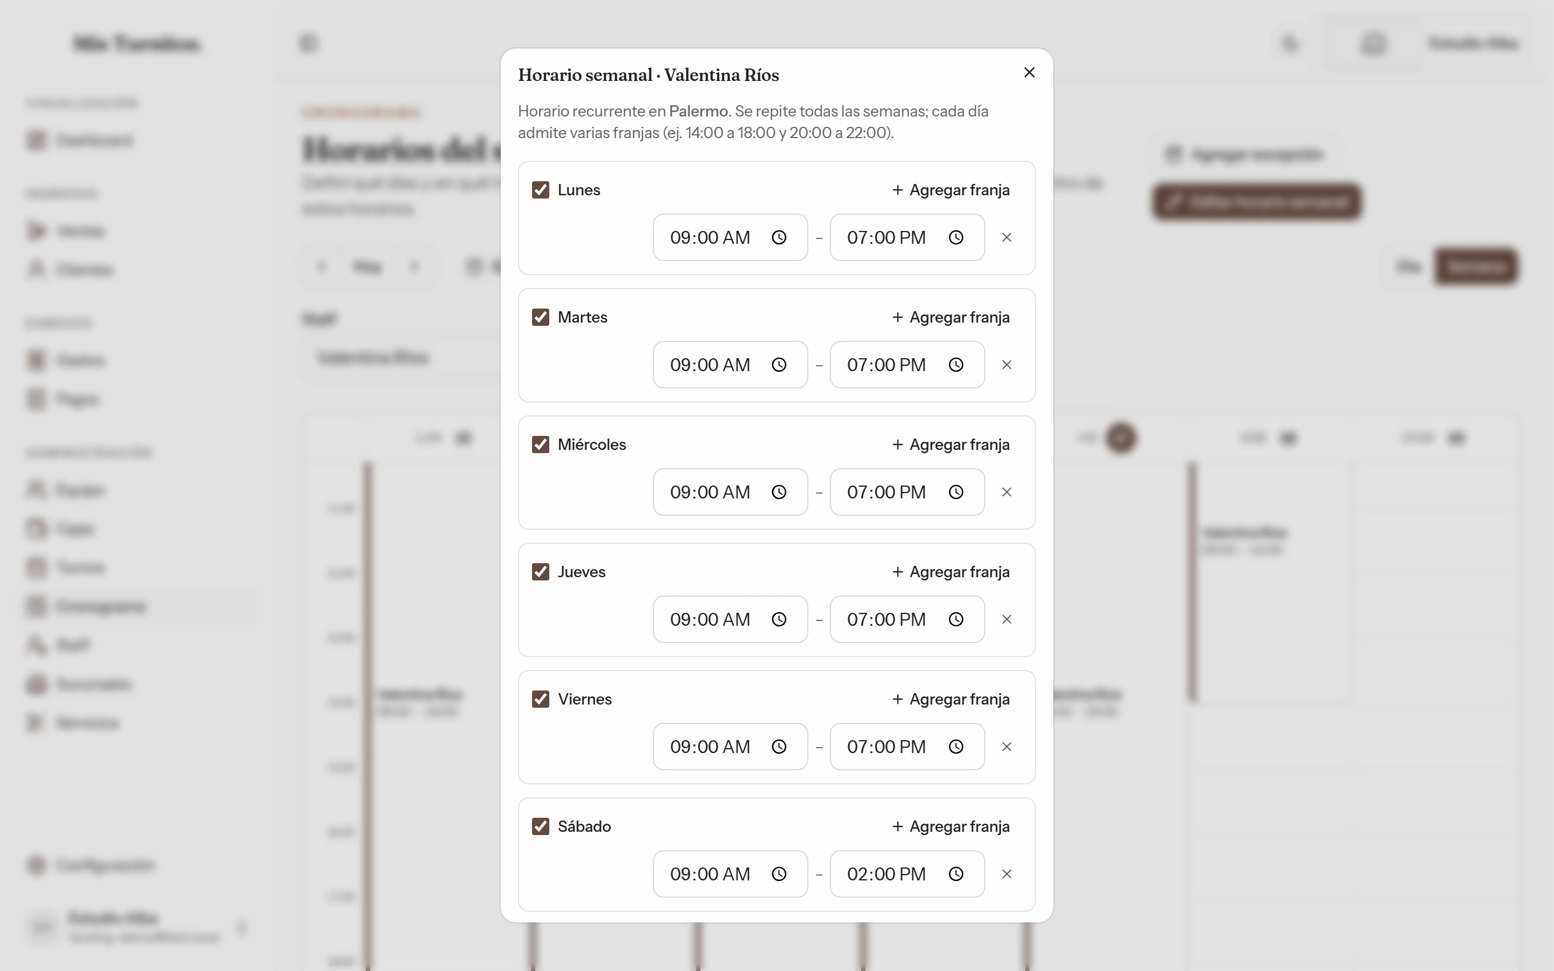
Task: Edit the Sábado 02:00 PM end field
Action: tap(908, 873)
